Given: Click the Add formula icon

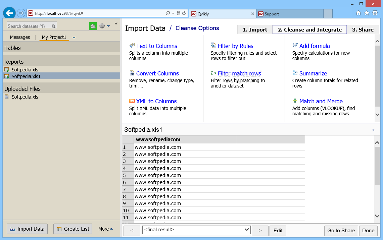Looking at the screenshot, I should tap(295, 45).
